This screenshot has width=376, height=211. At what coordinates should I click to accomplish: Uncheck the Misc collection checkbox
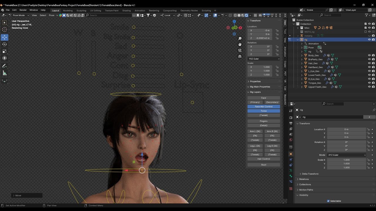pyautogui.click(x=365, y=28)
